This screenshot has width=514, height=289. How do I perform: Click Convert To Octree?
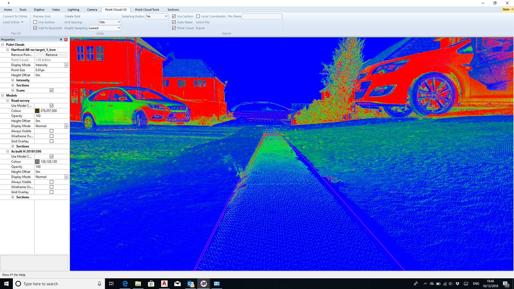(16, 16)
